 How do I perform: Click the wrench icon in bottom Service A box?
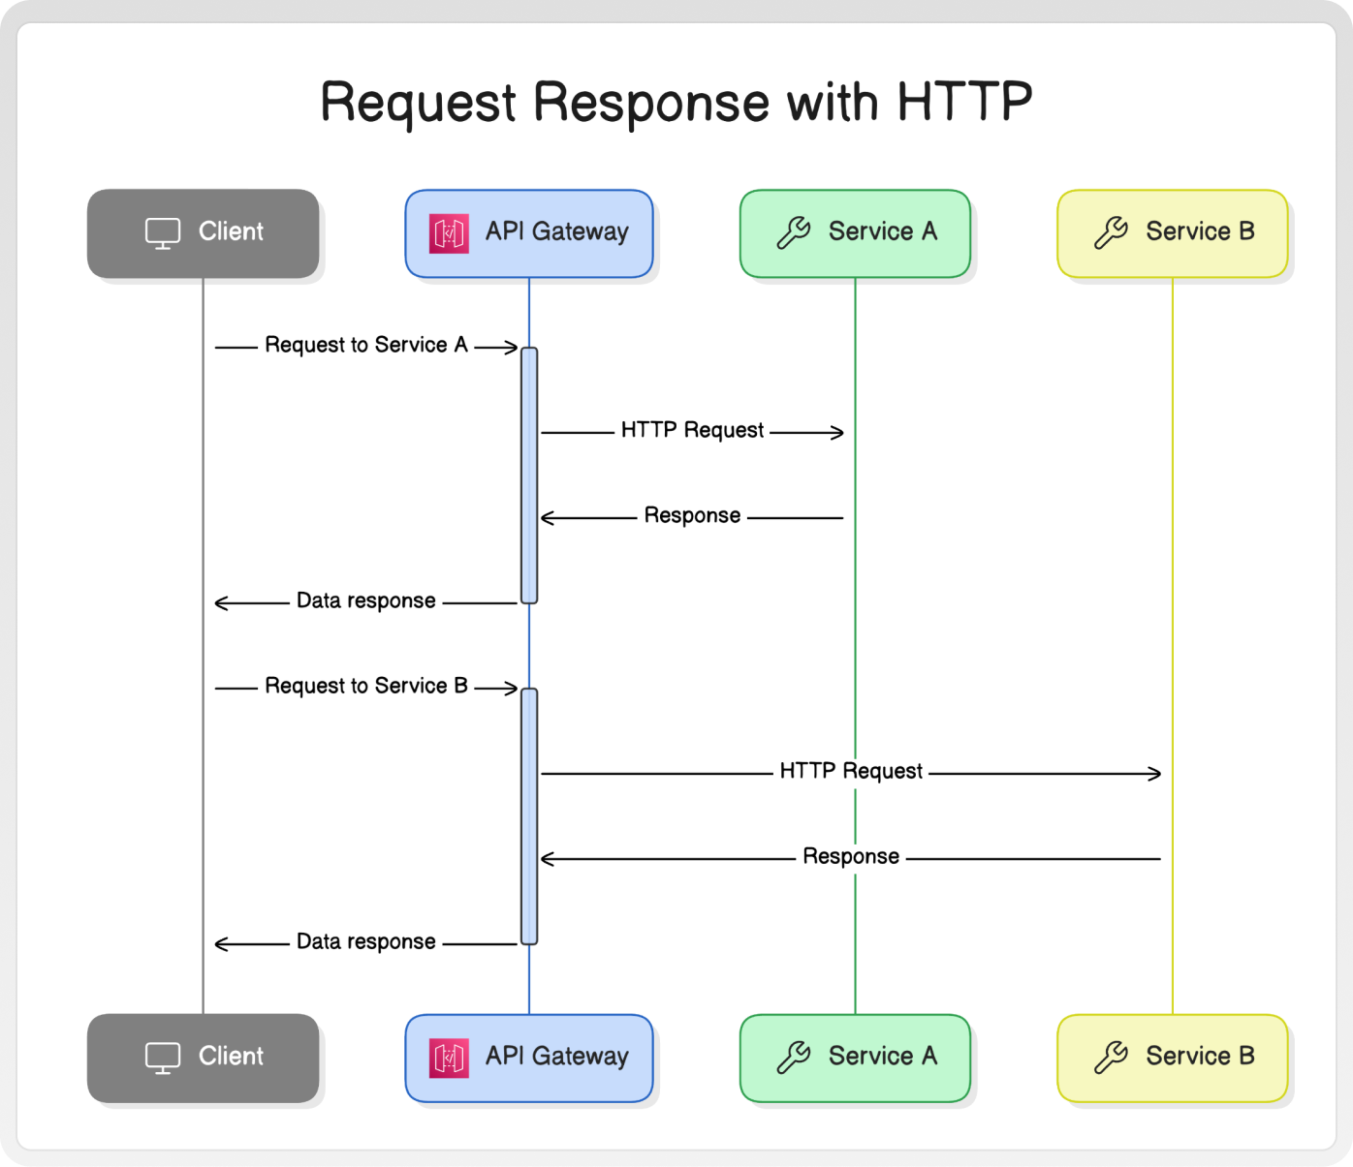[794, 1058]
